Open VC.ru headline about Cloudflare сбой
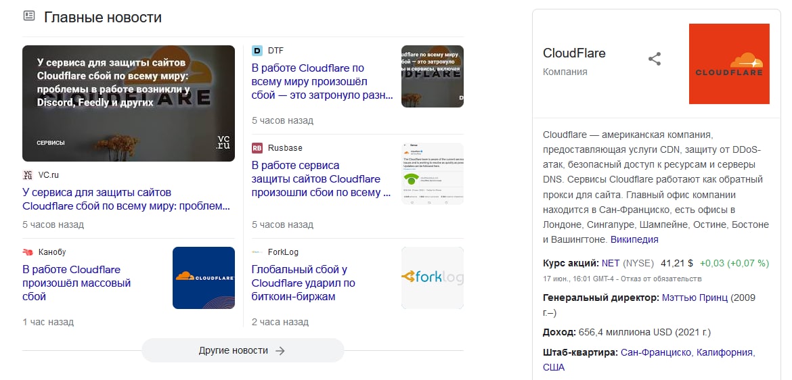This screenshot has height=380, width=792. [126, 199]
